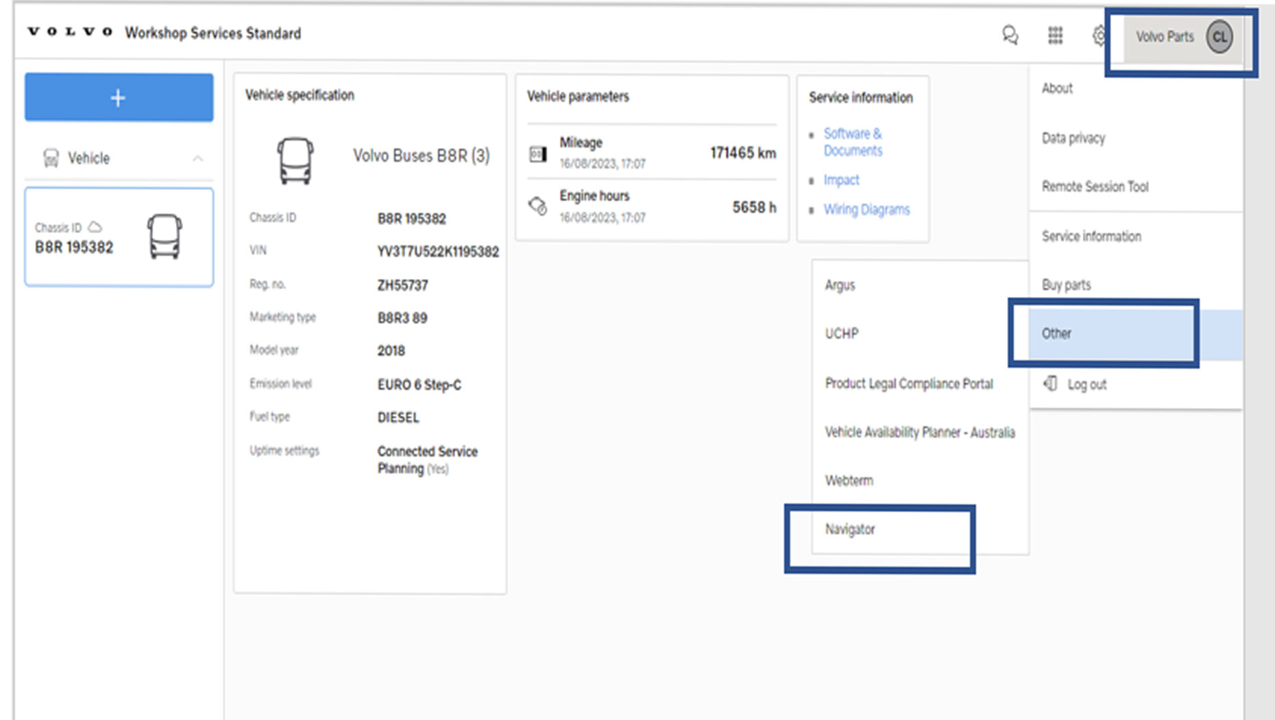Open the app grid launcher icon
Screen dimensions: 1275x720
(1055, 36)
